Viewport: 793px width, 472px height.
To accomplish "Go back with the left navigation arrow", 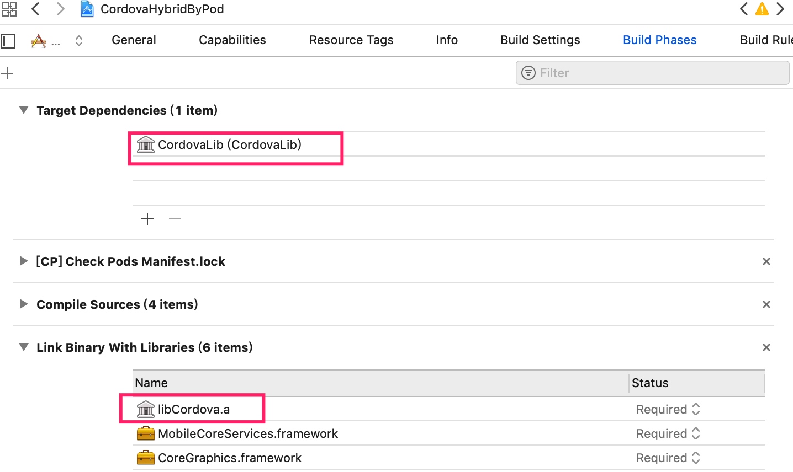I will (x=35, y=9).
